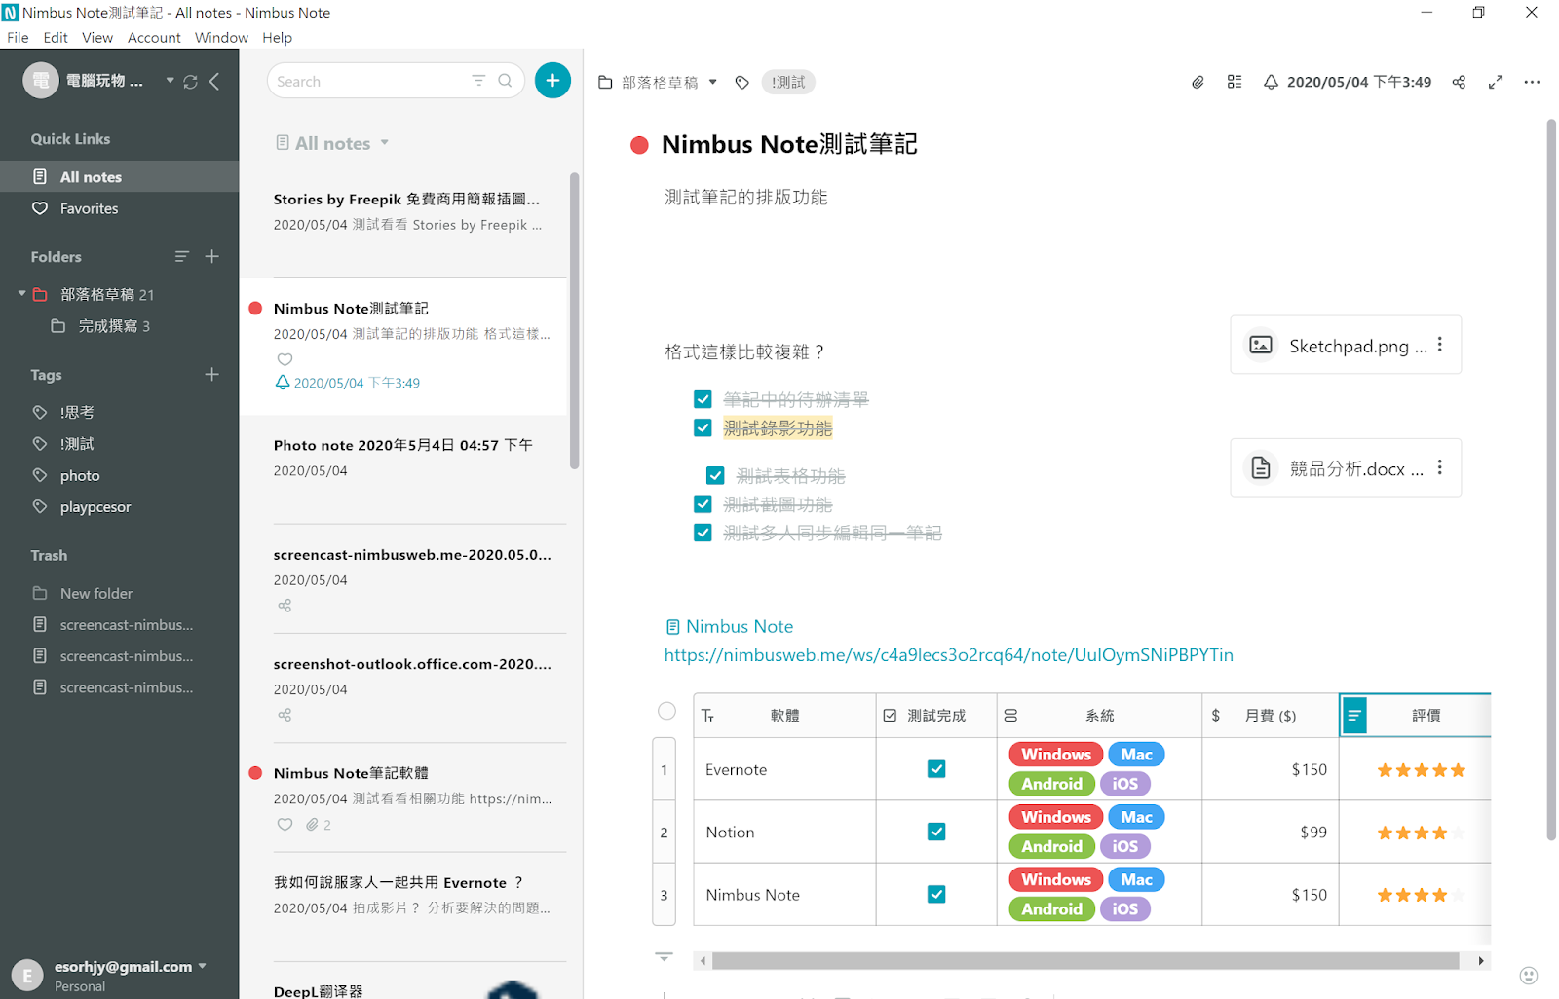Share this note using share icon
The width and height of the screenshot is (1559, 999).
coord(1459,82)
